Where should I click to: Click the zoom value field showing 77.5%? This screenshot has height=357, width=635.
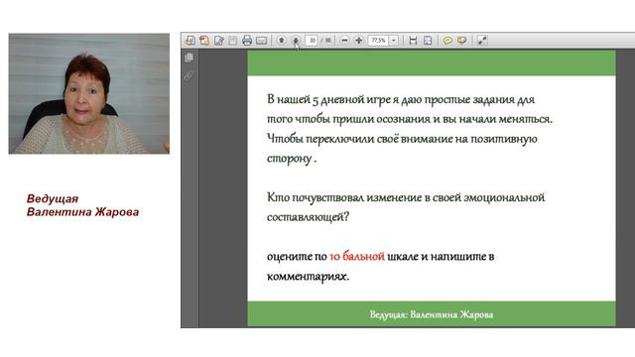point(378,40)
